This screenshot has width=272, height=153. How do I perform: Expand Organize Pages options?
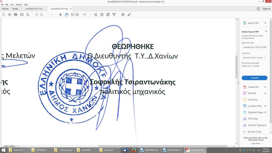click(265, 112)
